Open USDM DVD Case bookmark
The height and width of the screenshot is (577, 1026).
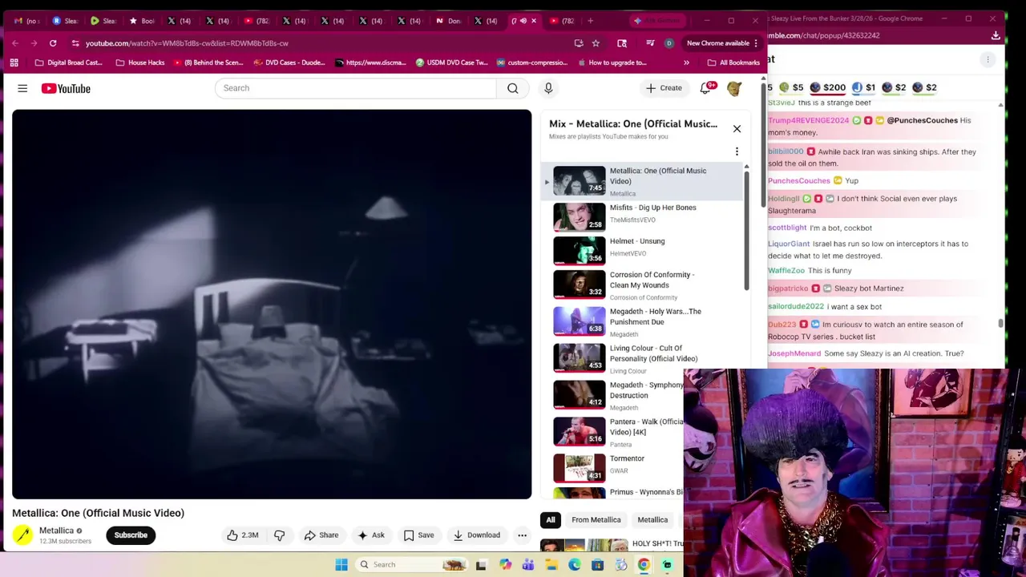coord(451,63)
